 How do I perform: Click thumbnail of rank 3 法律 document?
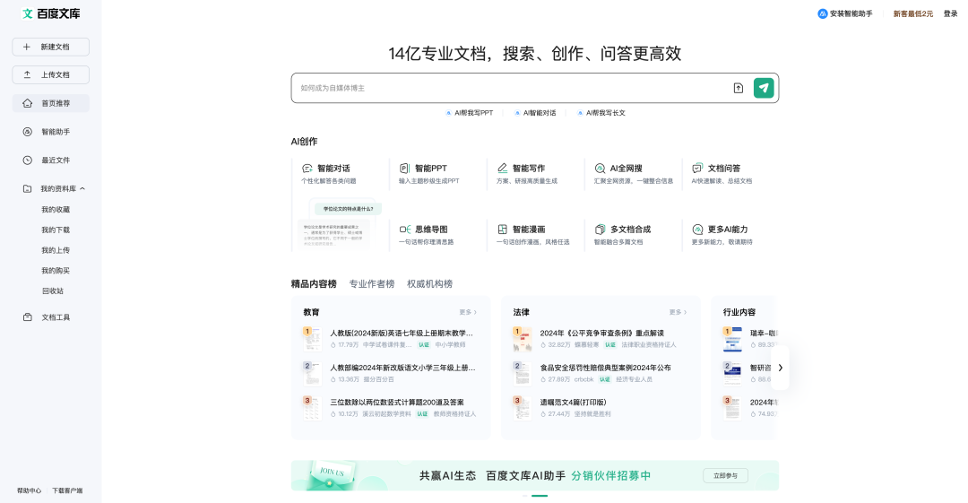(523, 409)
